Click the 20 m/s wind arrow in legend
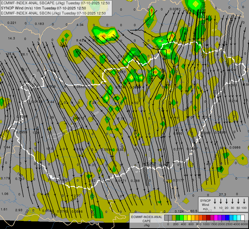This screenshot has width=249, height=229. click(227, 201)
